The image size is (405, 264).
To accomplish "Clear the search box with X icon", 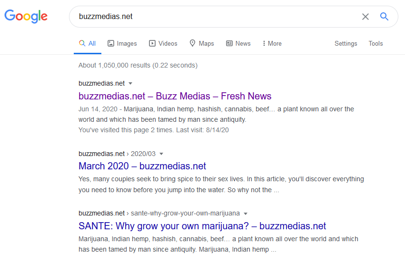I will click(365, 17).
